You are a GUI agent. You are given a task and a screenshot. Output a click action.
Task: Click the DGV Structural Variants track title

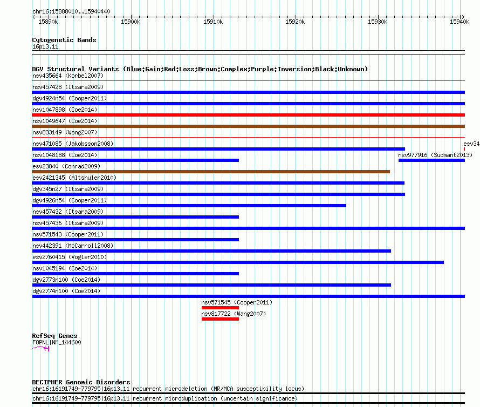(200, 69)
